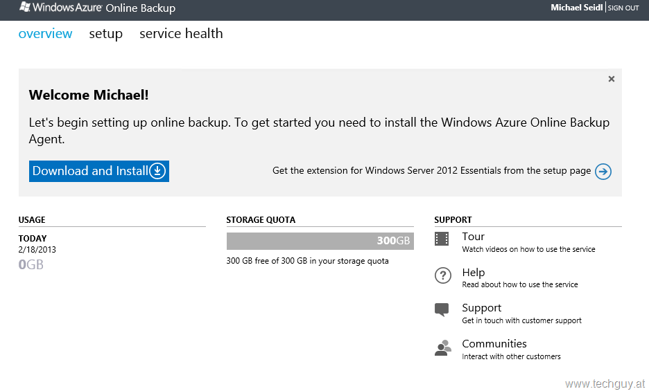Open the Support link
Screen dimensions: 649x391
[x=481, y=308]
